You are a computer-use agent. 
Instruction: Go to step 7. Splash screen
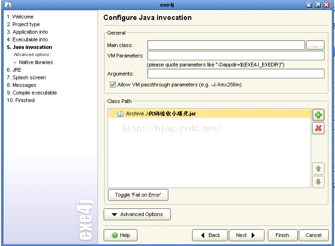click(x=26, y=77)
